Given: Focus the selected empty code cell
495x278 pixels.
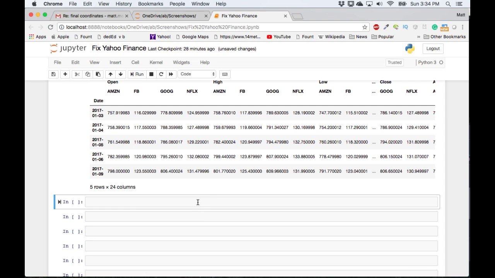Looking at the screenshot, I should 261,202.
